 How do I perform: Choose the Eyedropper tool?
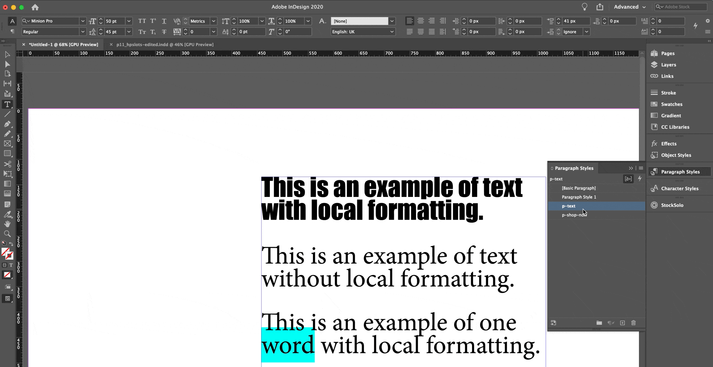[x=7, y=214]
